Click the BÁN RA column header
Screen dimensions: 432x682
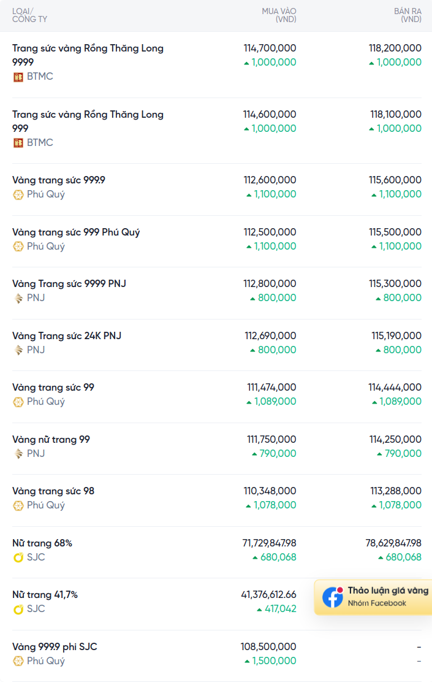pyautogui.click(x=407, y=15)
